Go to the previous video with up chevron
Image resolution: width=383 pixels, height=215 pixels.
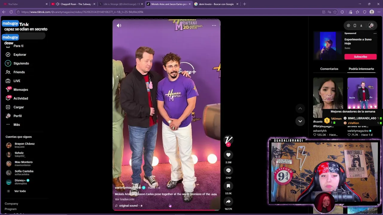tap(300, 108)
